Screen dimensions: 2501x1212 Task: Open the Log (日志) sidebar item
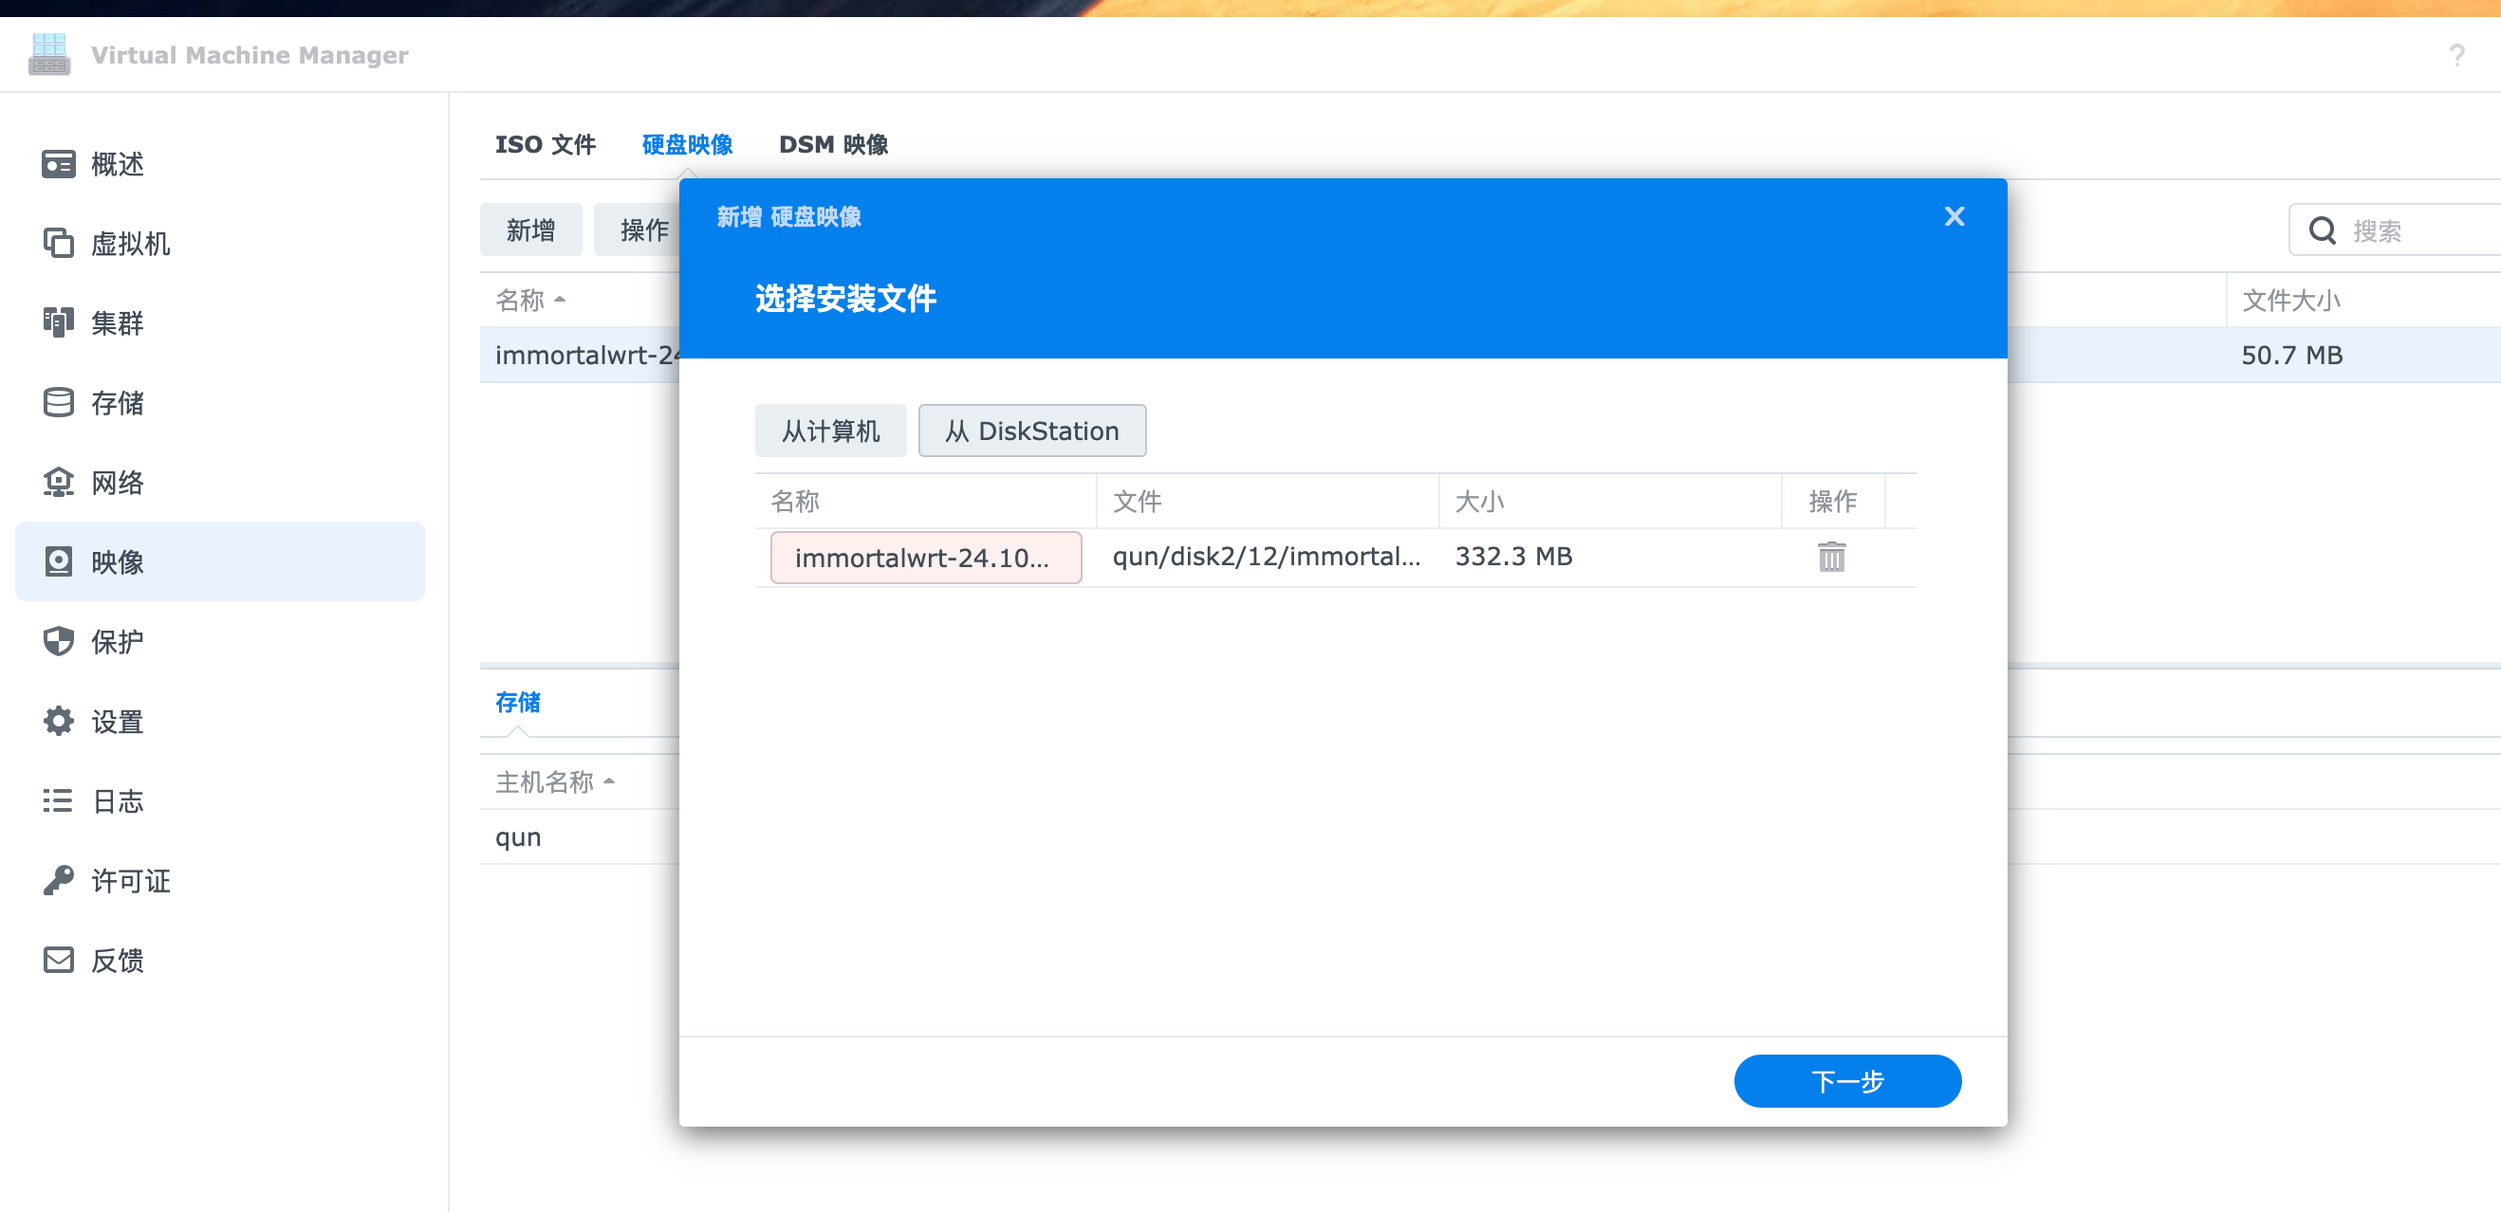pyautogui.click(x=117, y=800)
